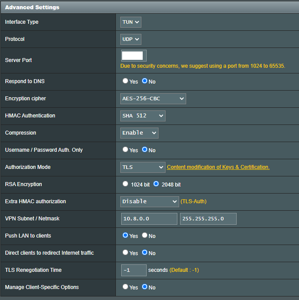Open Content modification of Keys & Certification link

coord(218,167)
